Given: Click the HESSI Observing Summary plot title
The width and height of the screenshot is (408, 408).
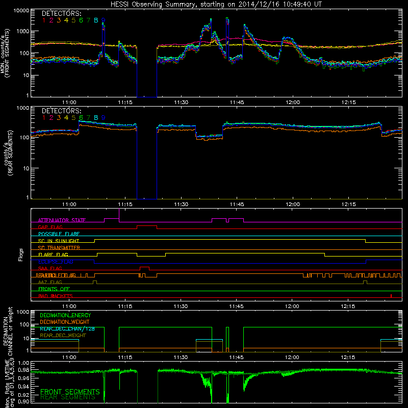Looking at the screenshot, I should point(216,5).
